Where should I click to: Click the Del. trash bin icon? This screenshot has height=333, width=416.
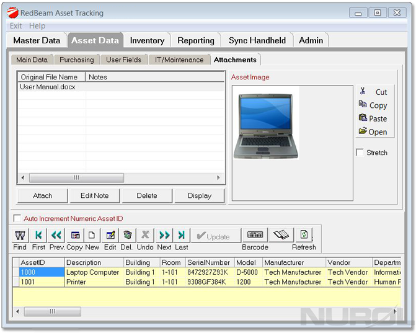point(128,235)
